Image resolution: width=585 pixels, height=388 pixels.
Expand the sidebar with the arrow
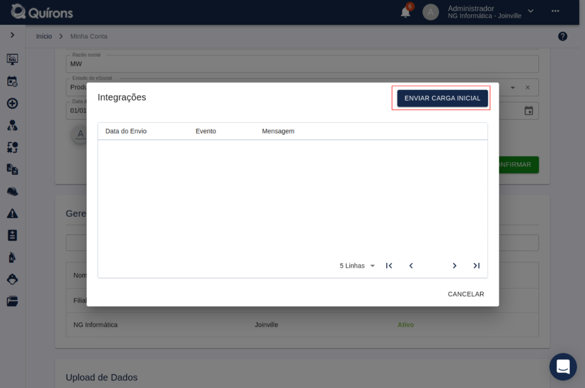12,35
